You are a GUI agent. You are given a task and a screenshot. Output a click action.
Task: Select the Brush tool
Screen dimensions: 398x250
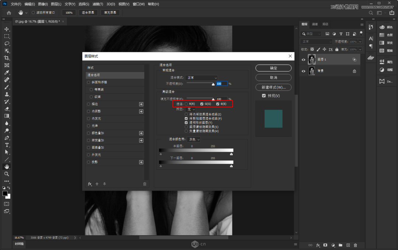7,87
